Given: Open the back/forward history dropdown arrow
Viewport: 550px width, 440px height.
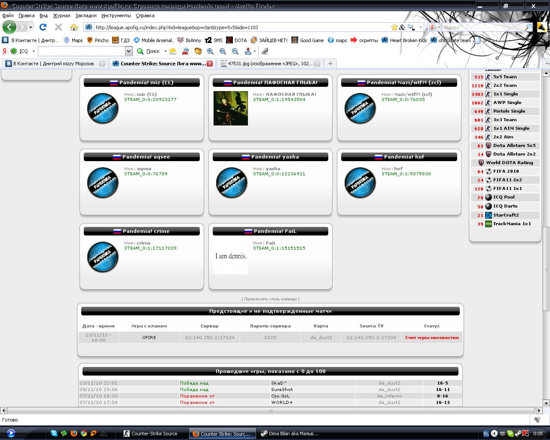Looking at the screenshot, I should 31,27.
